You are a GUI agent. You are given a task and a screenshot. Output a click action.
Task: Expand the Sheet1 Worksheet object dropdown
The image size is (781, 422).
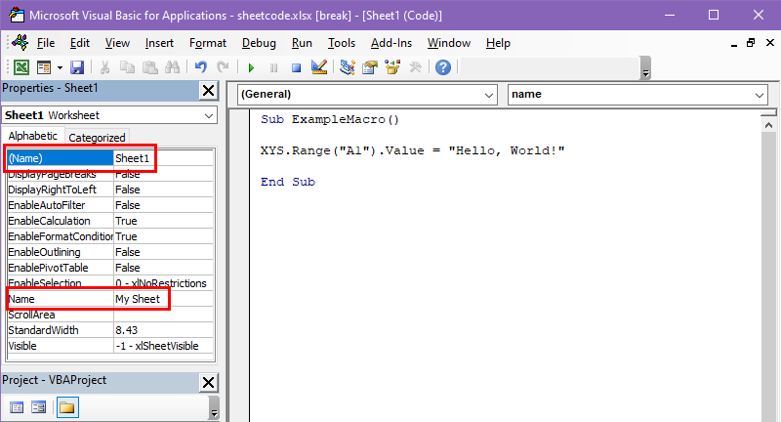209,115
